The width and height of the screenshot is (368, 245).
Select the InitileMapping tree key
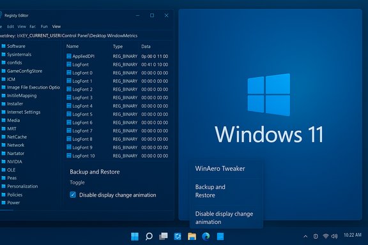coord(22,96)
